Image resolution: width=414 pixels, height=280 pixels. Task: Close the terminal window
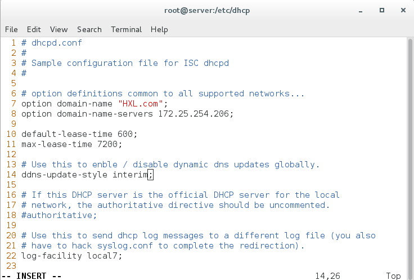tap(403, 10)
